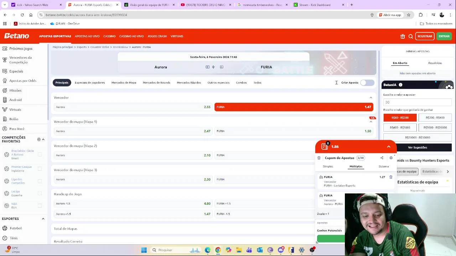Switch to Simples bet slip tab

coord(328,166)
